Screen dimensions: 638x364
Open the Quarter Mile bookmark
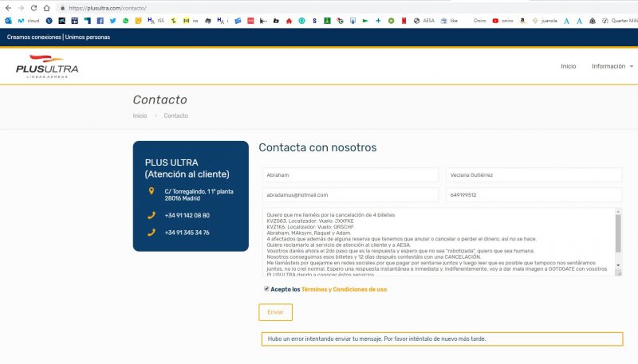(620, 21)
